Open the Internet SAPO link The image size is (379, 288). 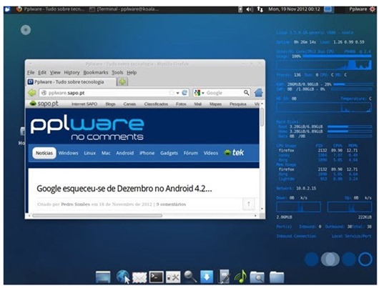84,104
